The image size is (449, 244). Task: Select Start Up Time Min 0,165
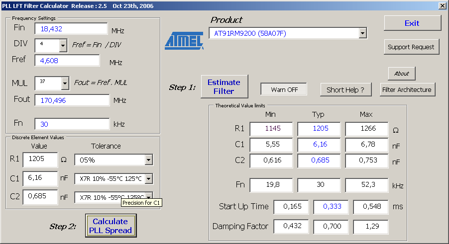[x=291, y=207]
